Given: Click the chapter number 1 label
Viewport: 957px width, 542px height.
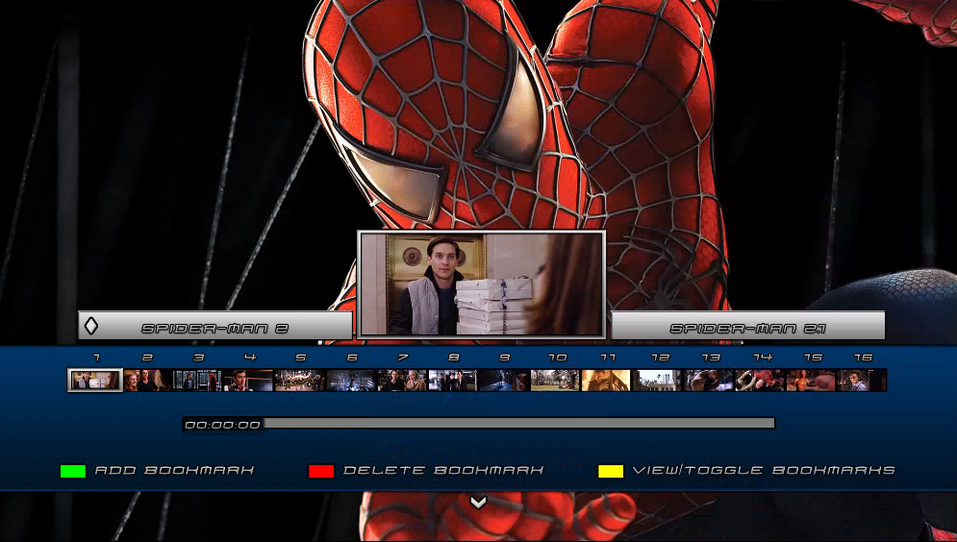Looking at the screenshot, I should click(96, 357).
